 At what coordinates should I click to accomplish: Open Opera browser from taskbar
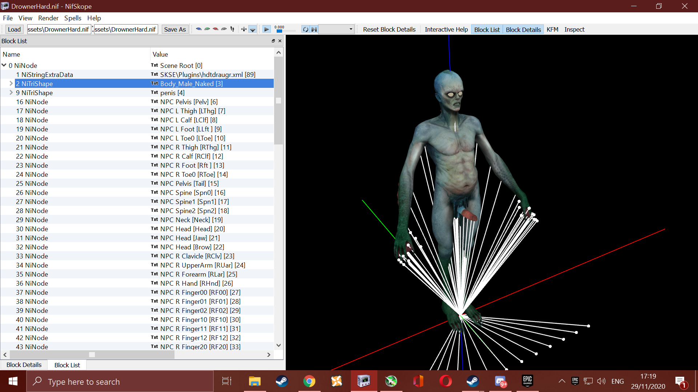pyautogui.click(x=446, y=381)
